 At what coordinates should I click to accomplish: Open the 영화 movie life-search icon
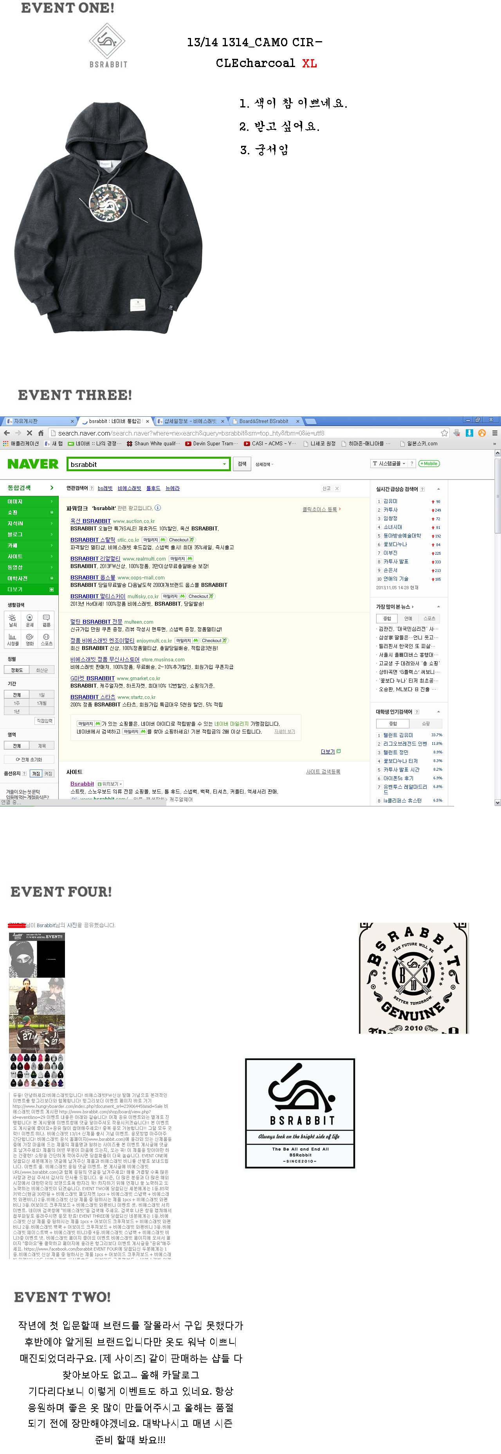(x=29, y=639)
